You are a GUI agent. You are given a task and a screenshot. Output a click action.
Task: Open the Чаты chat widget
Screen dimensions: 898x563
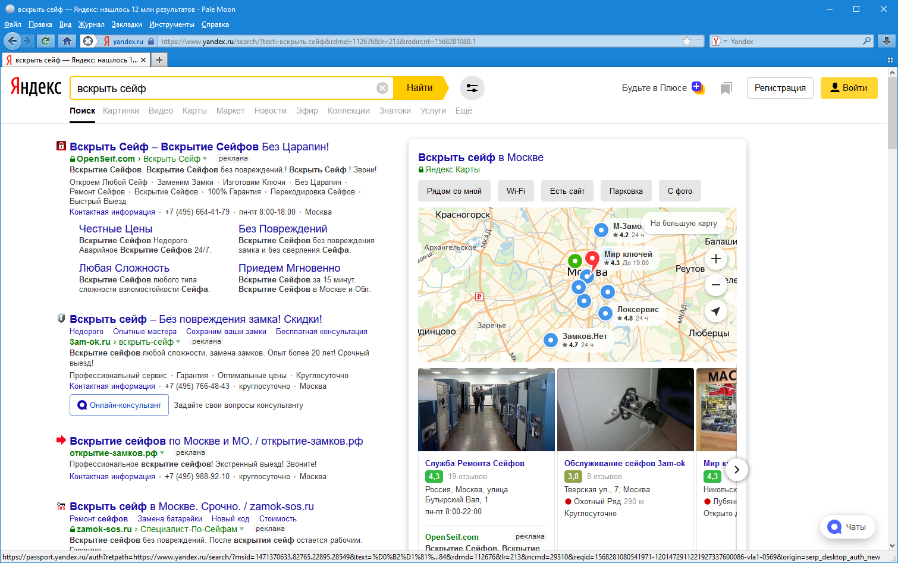(847, 527)
